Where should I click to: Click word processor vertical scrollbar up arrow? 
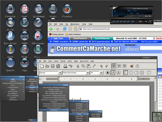click(x=155, y=78)
